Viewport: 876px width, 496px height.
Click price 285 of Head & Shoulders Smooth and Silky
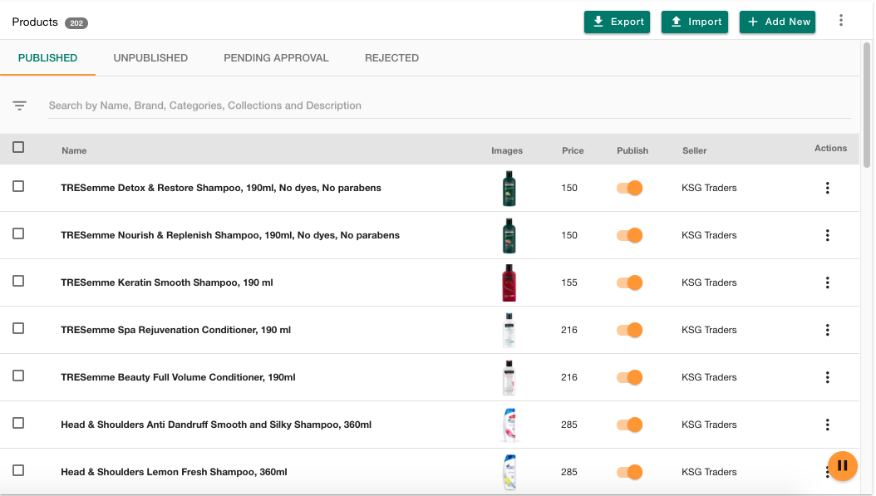(568, 425)
